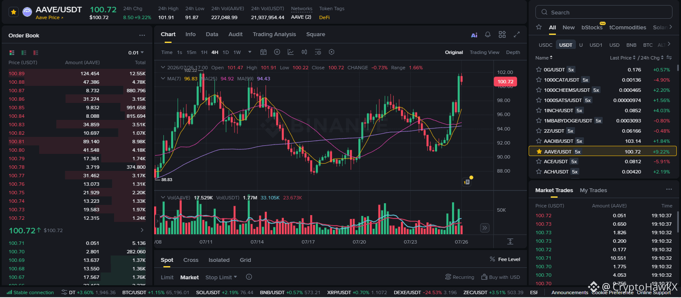Open the My Trades tab
Viewport: 681px width, 298px height.
click(x=593, y=190)
